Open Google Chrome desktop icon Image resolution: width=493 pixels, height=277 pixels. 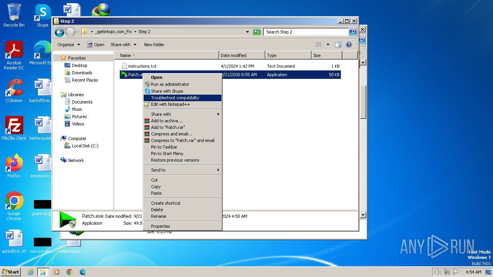[14, 206]
